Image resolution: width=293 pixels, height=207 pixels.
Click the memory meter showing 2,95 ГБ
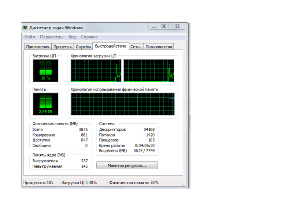[46, 103]
